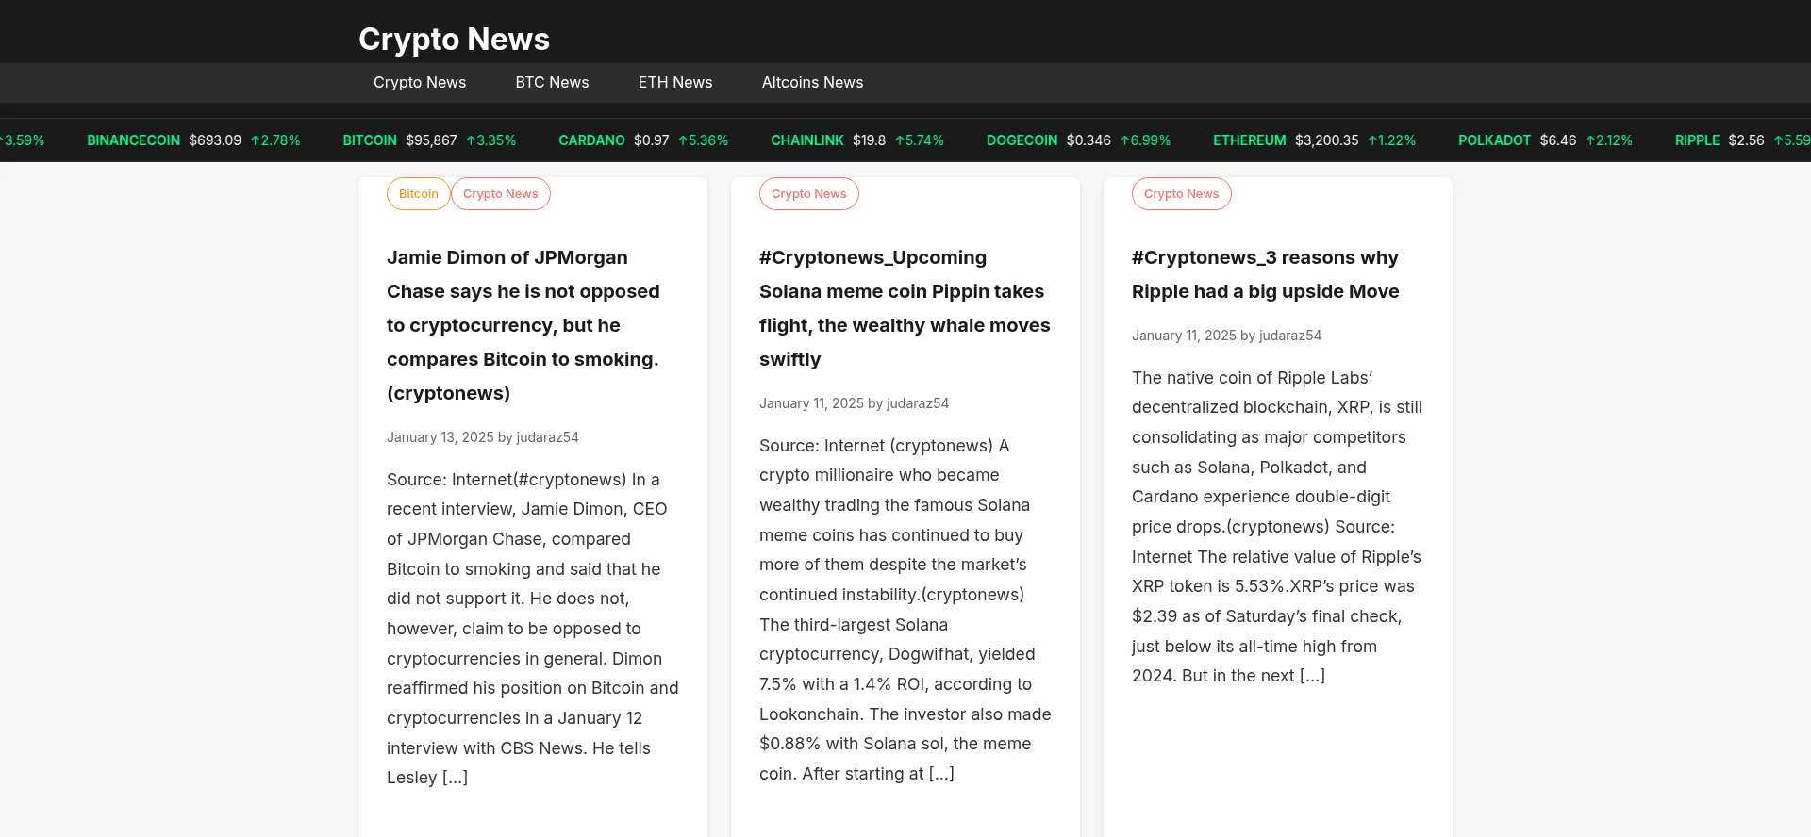Open the Crypto News site title

click(454, 39)
